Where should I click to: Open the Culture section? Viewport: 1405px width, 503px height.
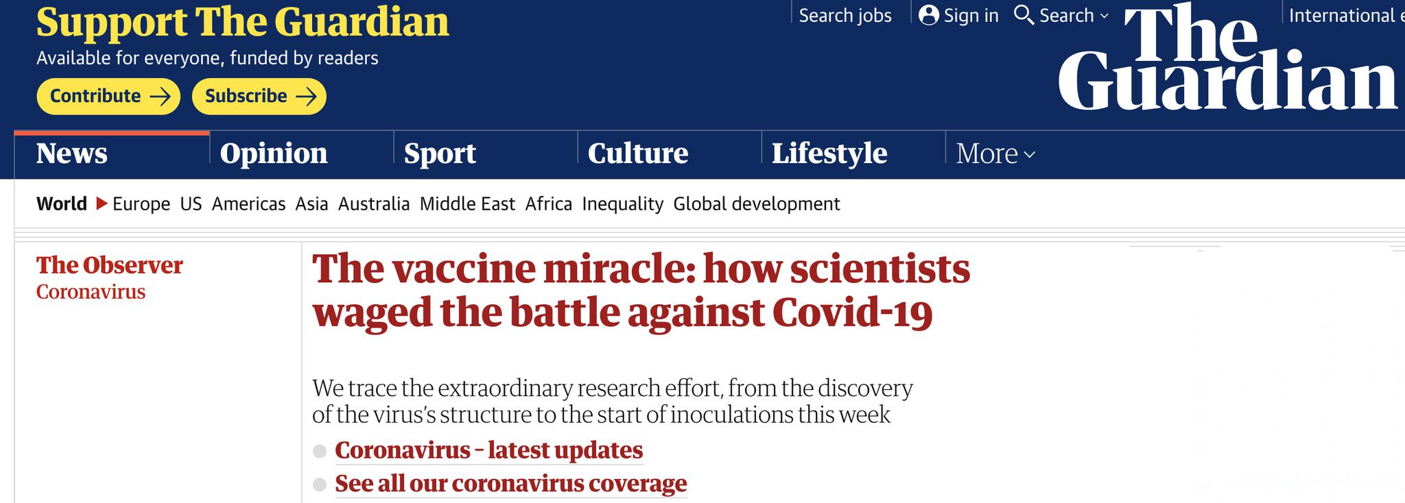637,154
